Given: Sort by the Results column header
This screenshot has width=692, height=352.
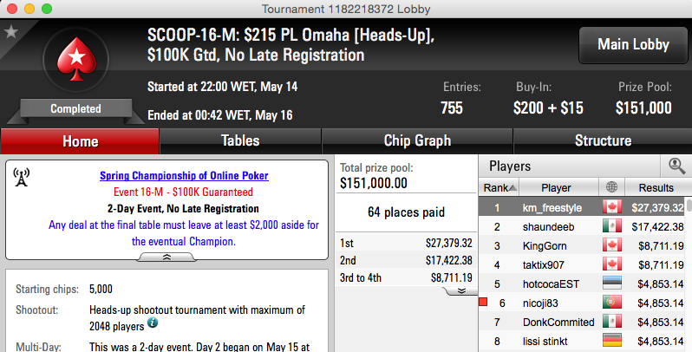Looking at the screenshot, I should coord(656,187).
